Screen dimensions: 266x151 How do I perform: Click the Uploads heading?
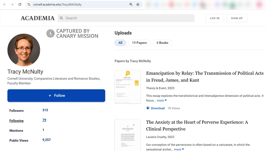pyautogui.click(x=123, y=33)
